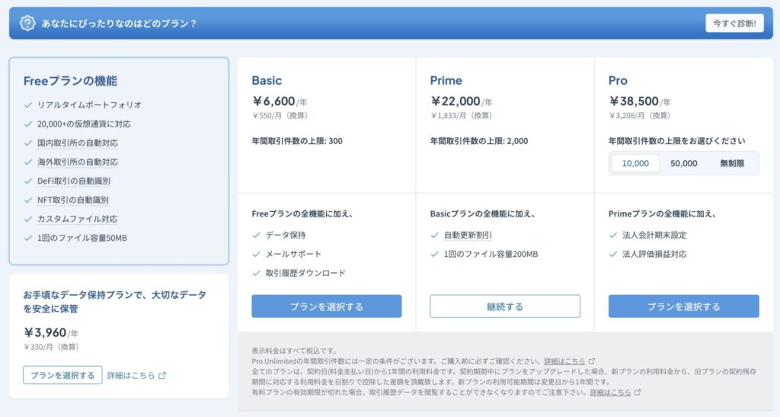Click 継続する button under Prime plan
This screenshot has height=417, width=780.
tap(505, 306)
